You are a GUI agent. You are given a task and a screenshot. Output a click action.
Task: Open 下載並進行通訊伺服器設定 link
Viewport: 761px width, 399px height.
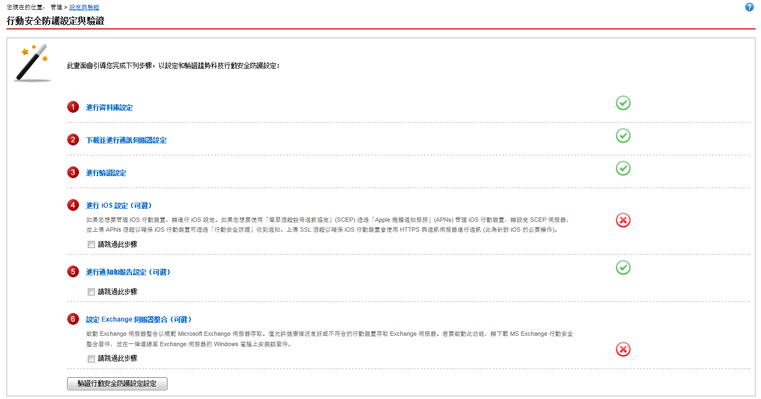[x=126, y=141]
